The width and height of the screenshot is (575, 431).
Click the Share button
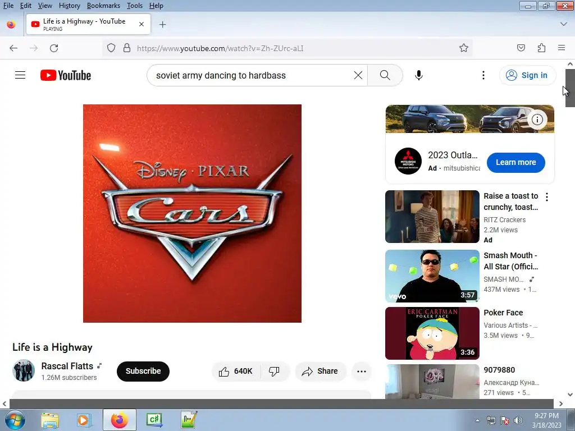point(320,372)
